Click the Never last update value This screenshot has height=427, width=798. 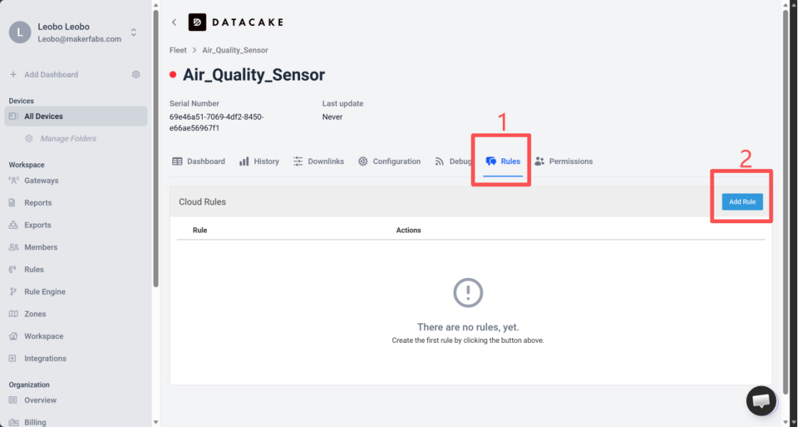click(x=333, y=117)
